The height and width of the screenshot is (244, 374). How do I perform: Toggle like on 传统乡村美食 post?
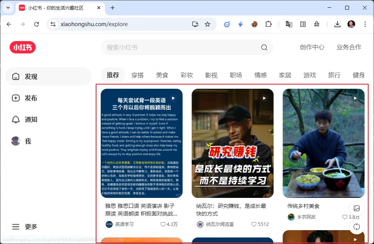coord(344,217)
